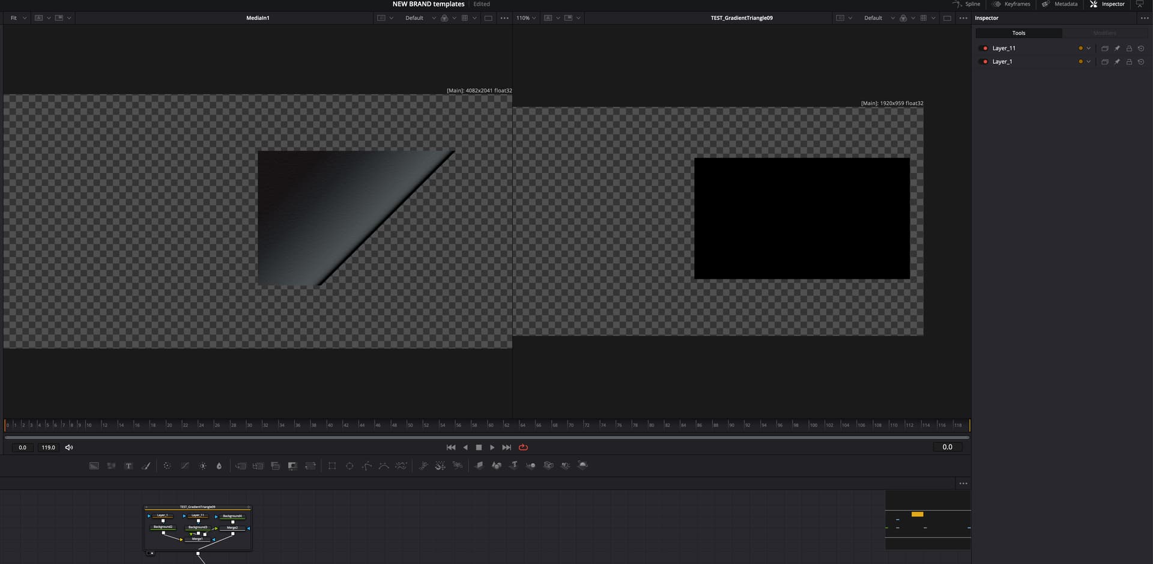Click the Merge1 node in node graph
This screenshot has width=1153, height=564.
click(198, 539)
